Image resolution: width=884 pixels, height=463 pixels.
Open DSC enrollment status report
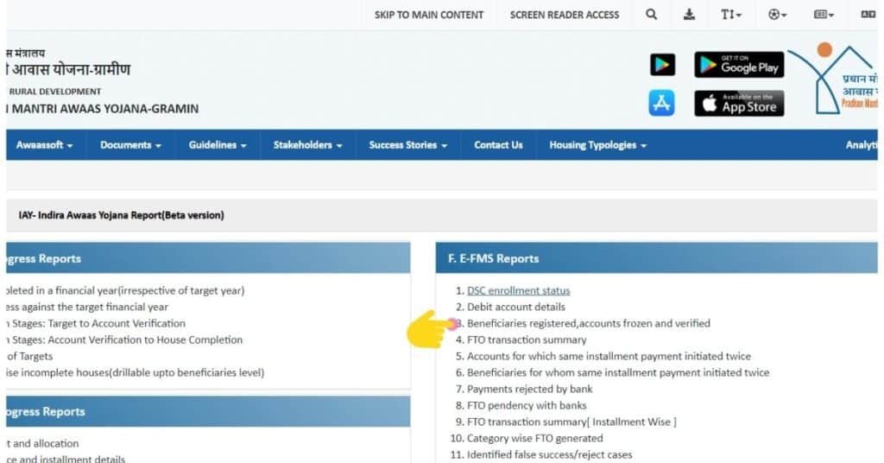tap(518, 290)
